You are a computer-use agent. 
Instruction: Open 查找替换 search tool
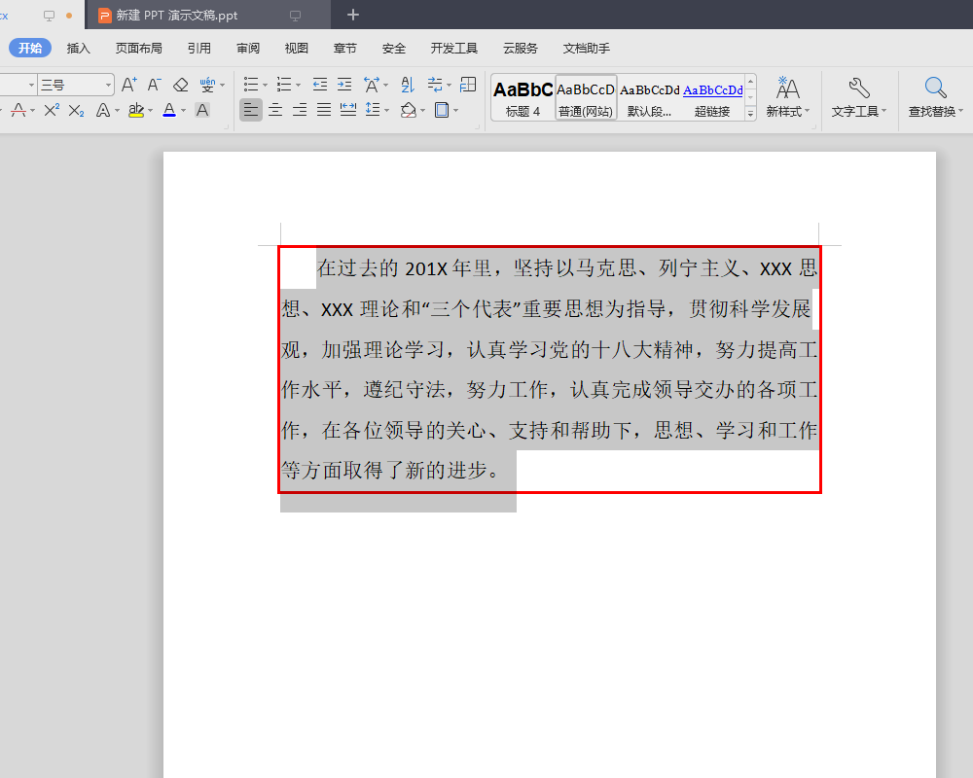tap(935, 97)
